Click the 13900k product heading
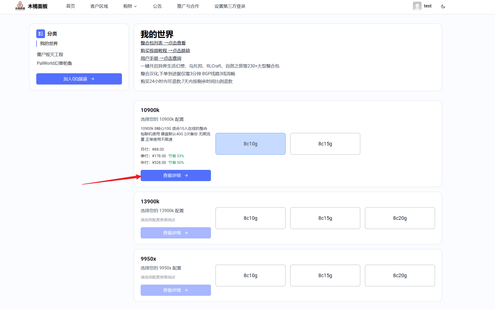This screenshot has width=495, height=309. [x=150, y=202]
